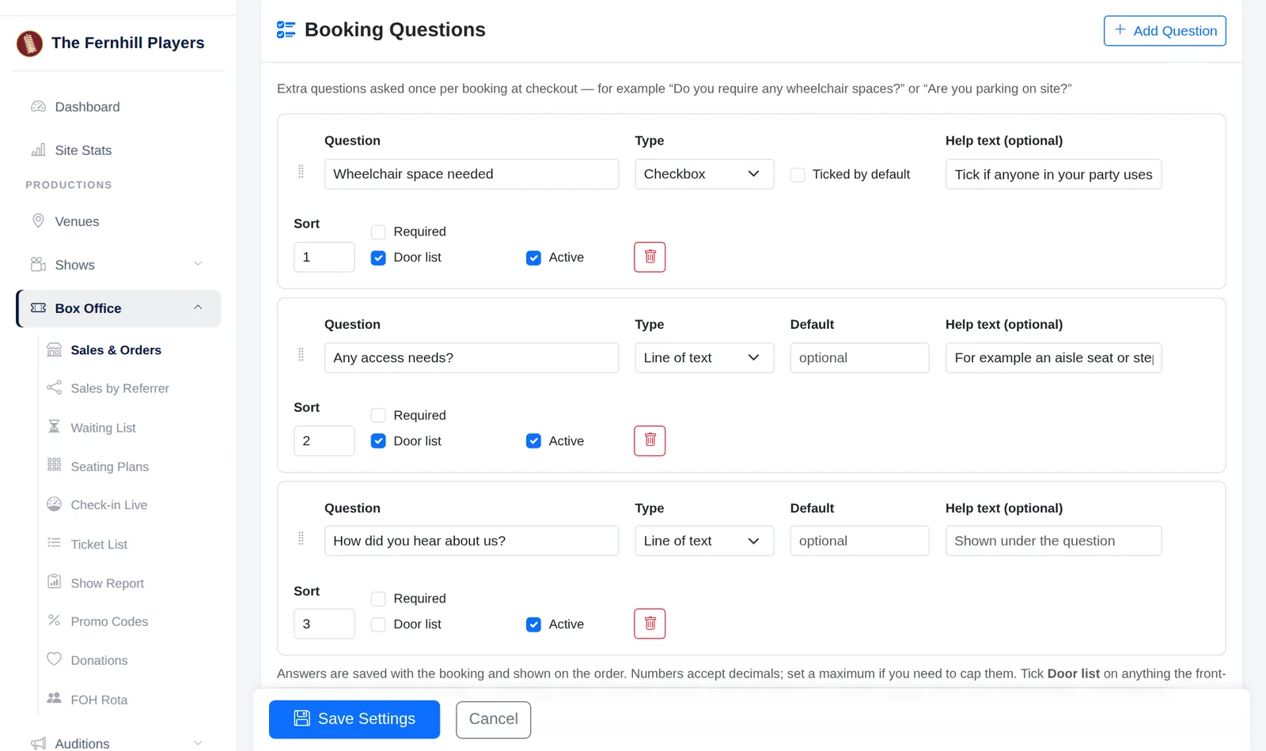Grab drag handle of Wheelchair space needed row
This screenshot has height=751, width=1266.
pos(301,172)
